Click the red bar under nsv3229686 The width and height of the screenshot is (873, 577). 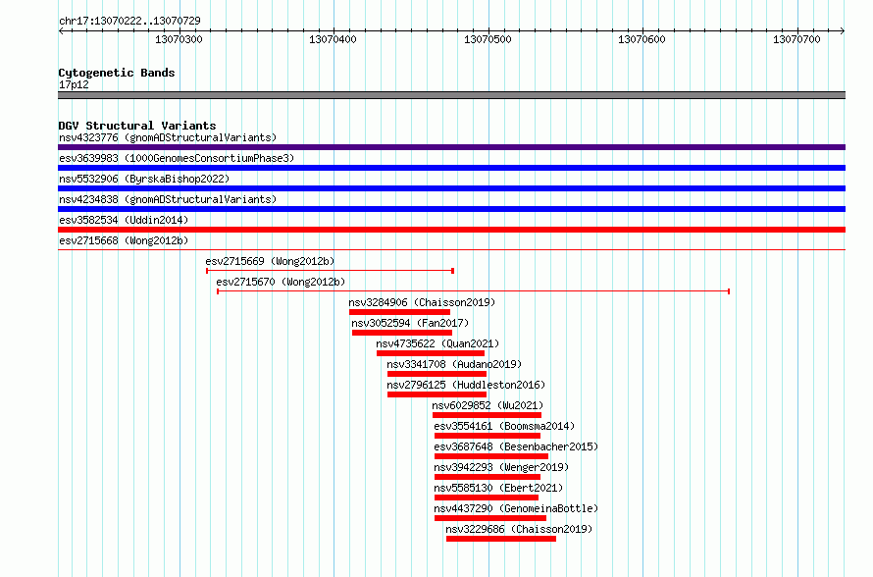click(501, 539)
